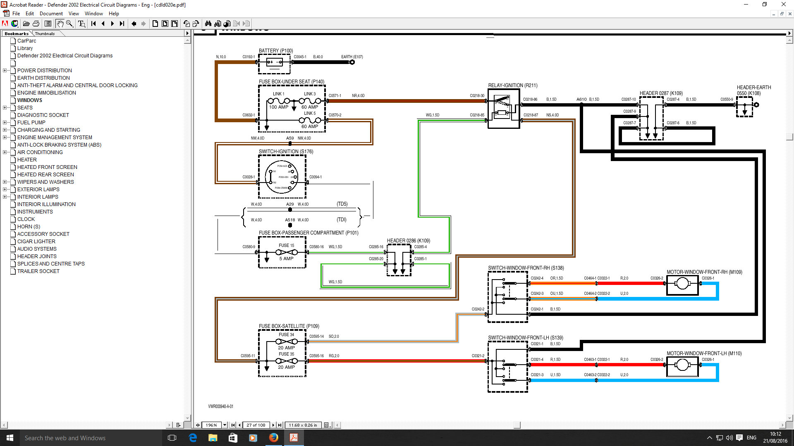This screenshot has width=794, height=446.
Task: Rotate view counter-clockwise
Action: click(187, 24)
